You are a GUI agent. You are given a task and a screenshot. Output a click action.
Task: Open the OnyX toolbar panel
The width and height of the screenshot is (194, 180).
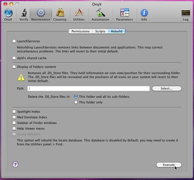click(x=8, y=15)
